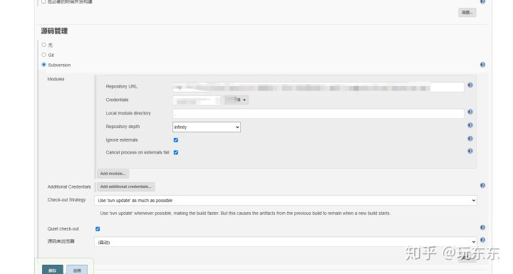Toggle Cancel process on externals fail checkbox
This screenshot has width=513, height=274.
(x=176, y=152)
